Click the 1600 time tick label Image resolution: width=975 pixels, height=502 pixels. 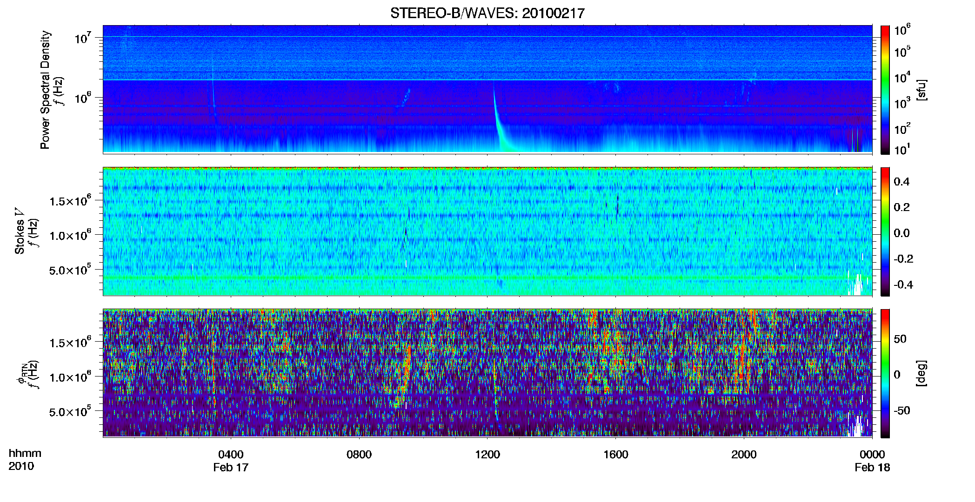point(616,455)
